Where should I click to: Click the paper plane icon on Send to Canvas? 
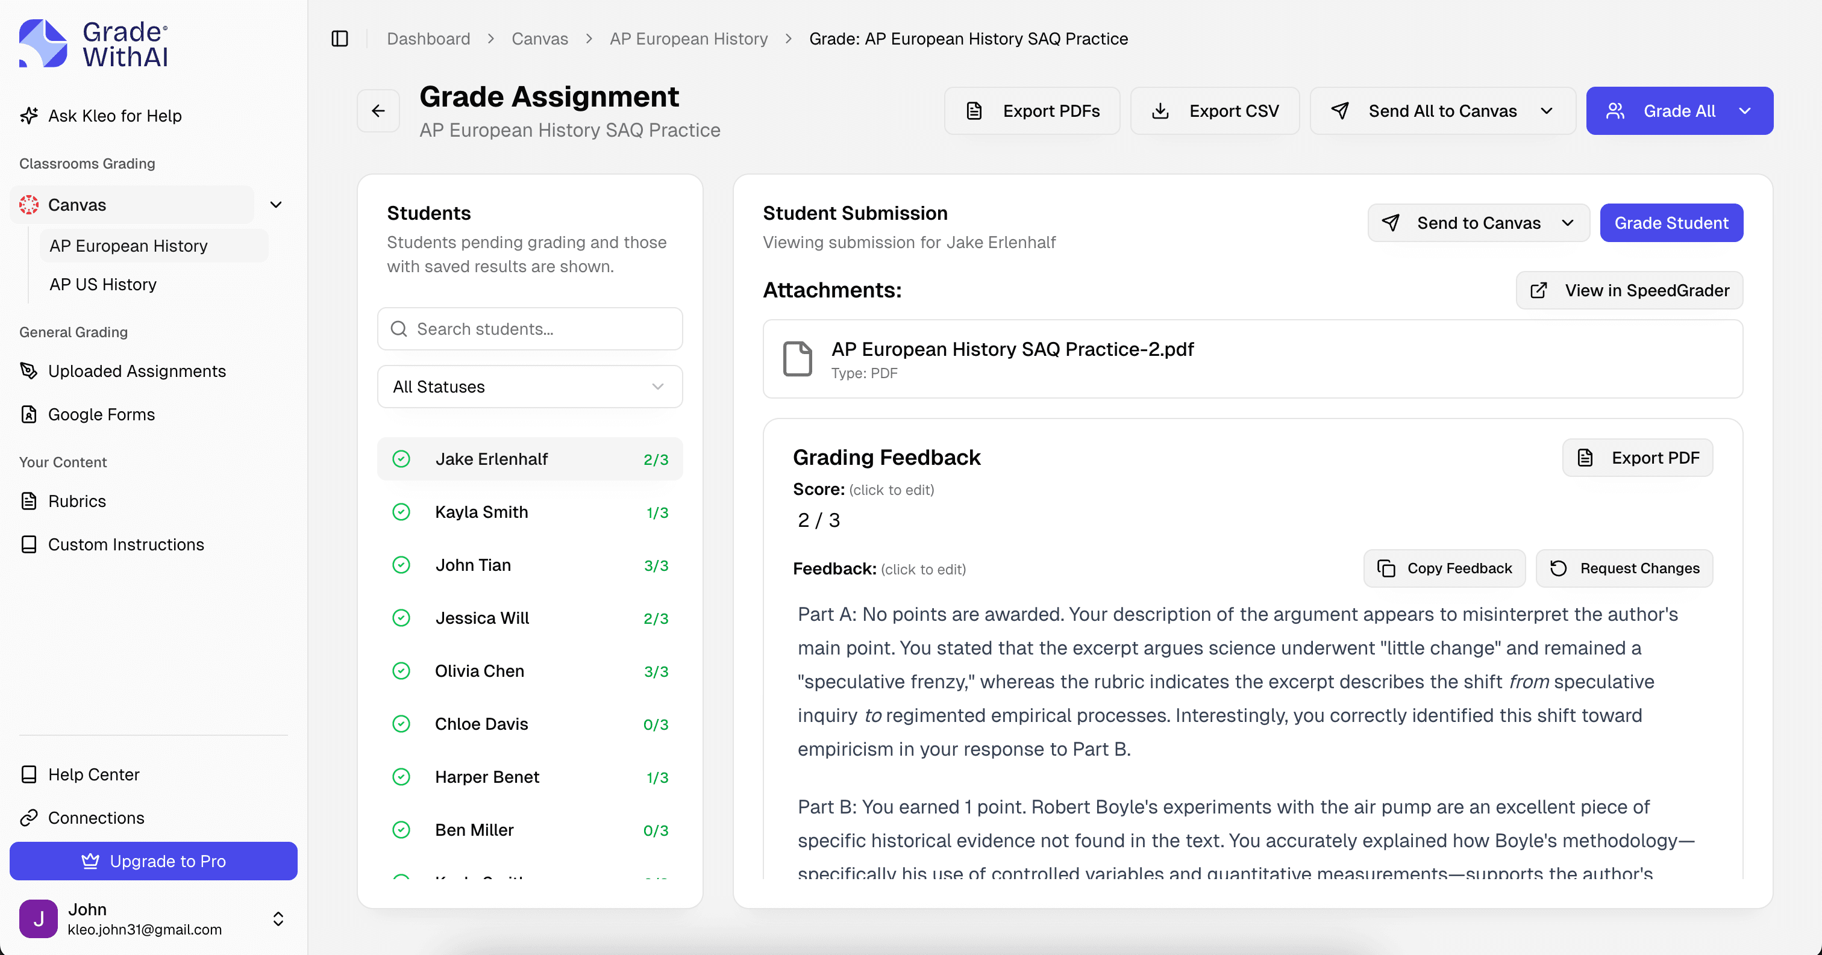[1391, 223]
